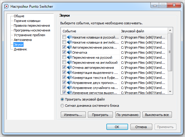Click the Punto Switcher title bar icon
This screenshot has height=137, width=185.
click(x=6, y=6)
